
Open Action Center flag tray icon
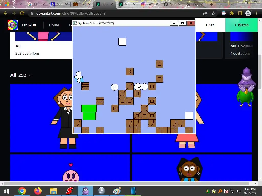[226, 191]
